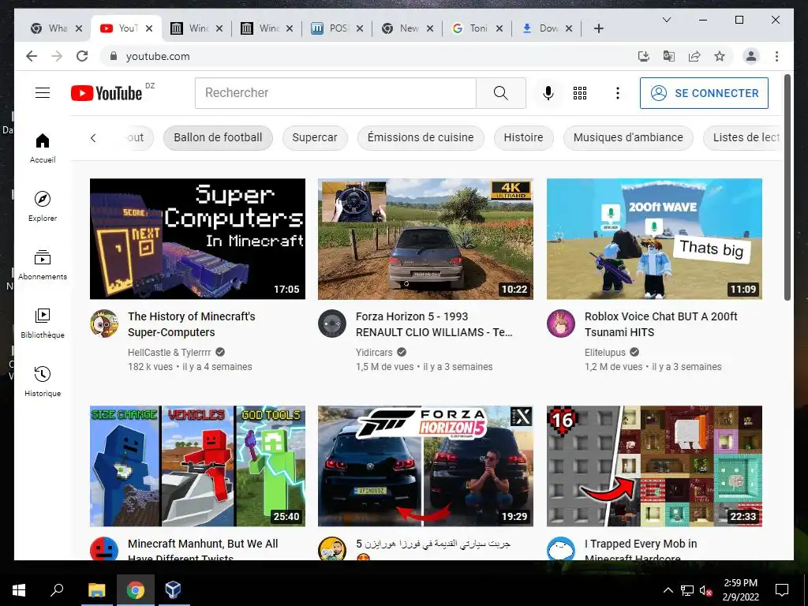Open taskbar search

[57, 590]
